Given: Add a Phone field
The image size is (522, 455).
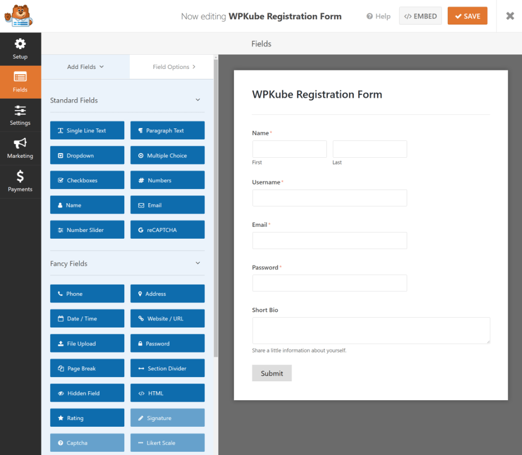Looking at the screenshot, I should point(87,294).
